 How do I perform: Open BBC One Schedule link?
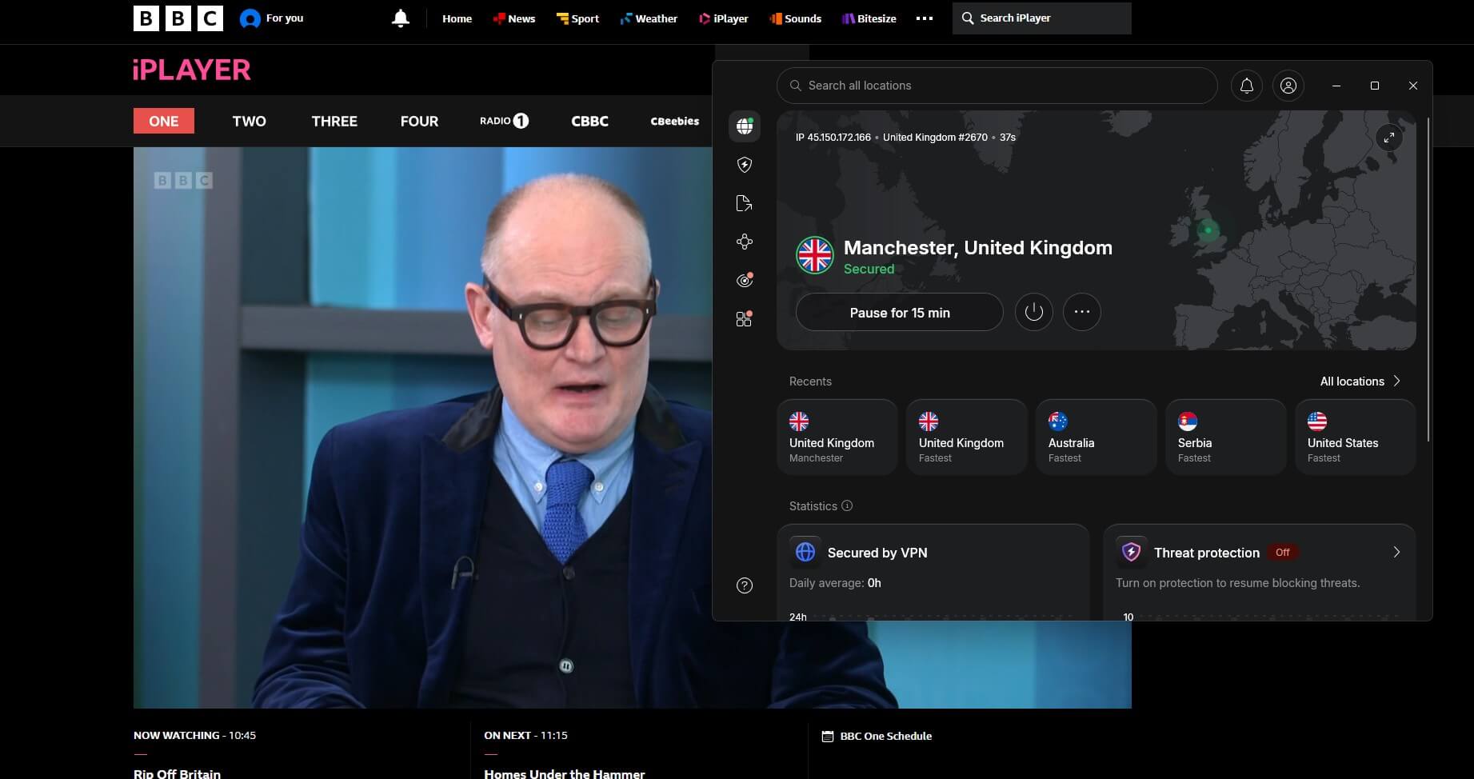pyautogui.click(x=877, y=736)
